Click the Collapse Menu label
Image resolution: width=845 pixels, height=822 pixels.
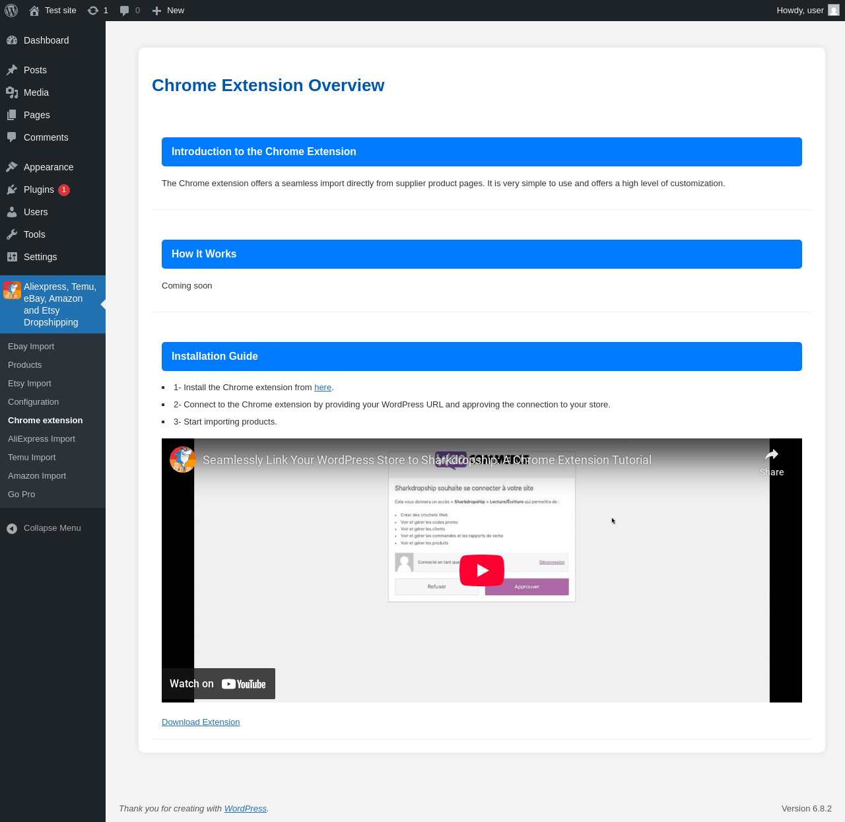click(52, 528)
